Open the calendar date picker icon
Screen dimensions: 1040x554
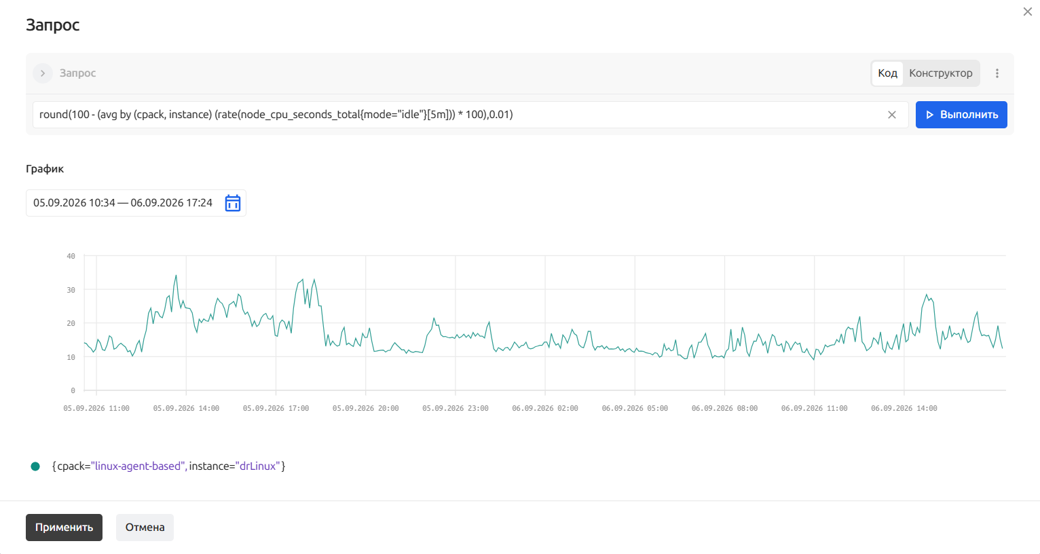click(233, 203)
